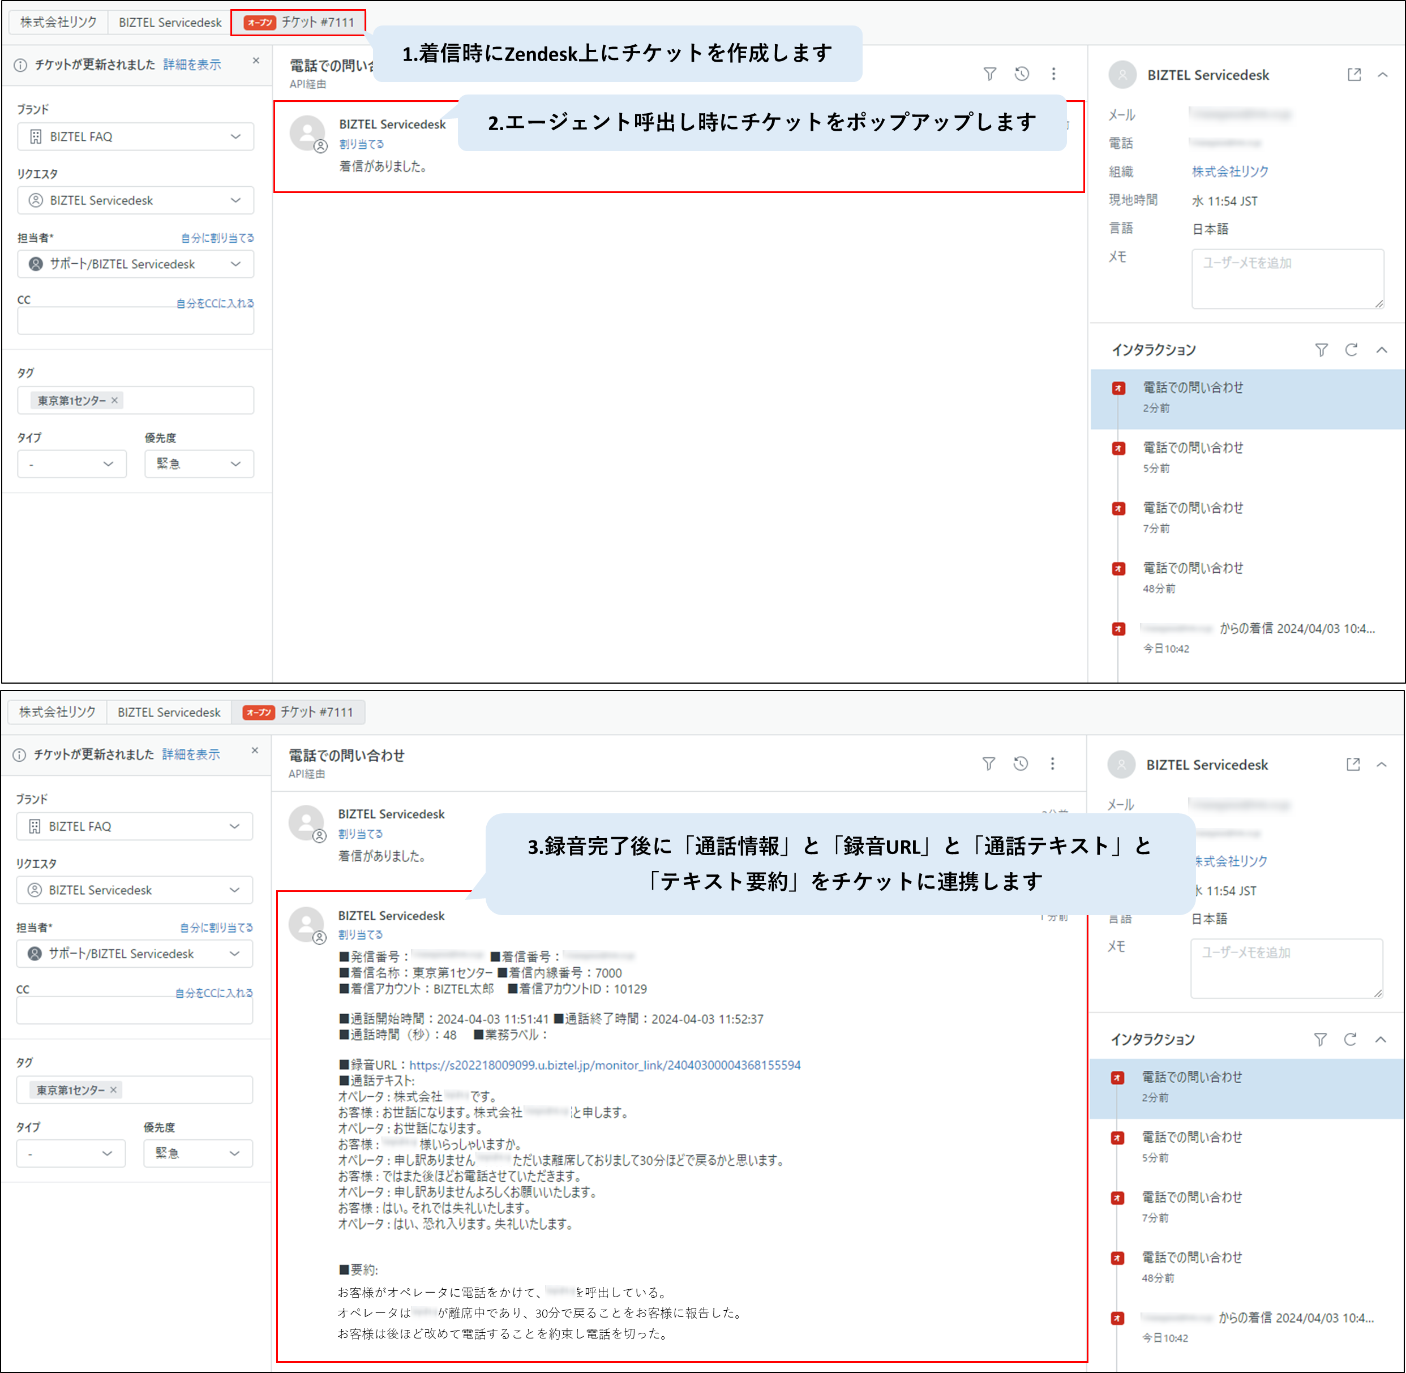Switch to 株式会社リンク tab in lower screenshot
This screenshot has height=1373, width=1406.
coord(57,712)
